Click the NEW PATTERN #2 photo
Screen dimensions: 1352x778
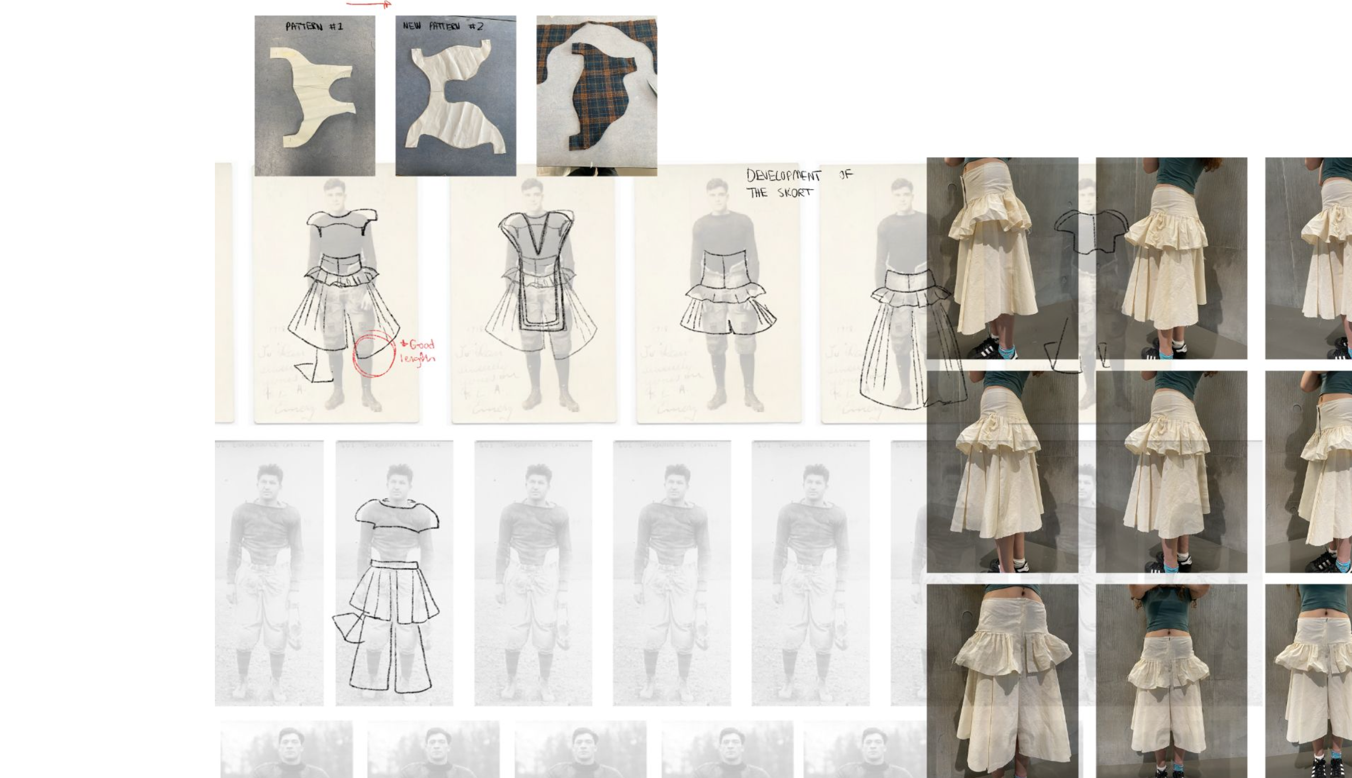[x=455, y=96]
